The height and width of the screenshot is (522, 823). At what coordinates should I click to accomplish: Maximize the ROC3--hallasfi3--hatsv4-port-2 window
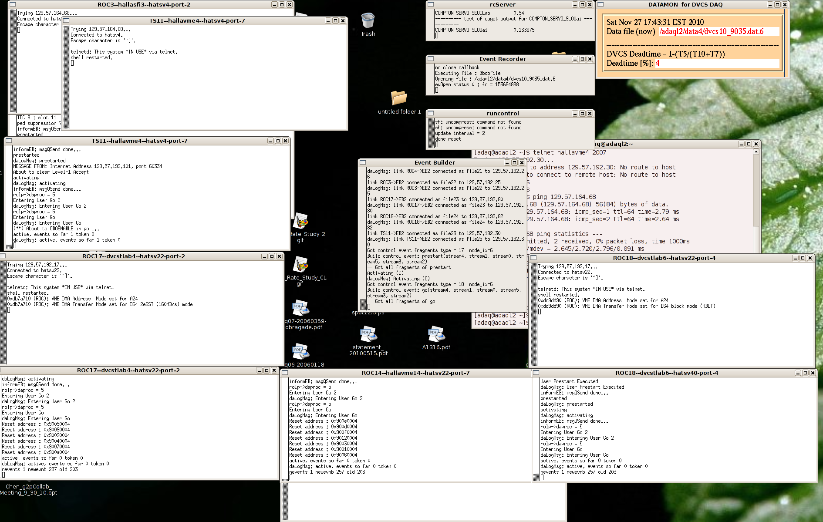282,4
